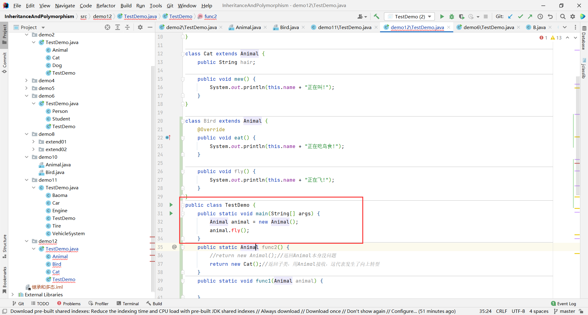
Task: Switch to demo2\TestDemo.java tab
Action: [191, 27]
